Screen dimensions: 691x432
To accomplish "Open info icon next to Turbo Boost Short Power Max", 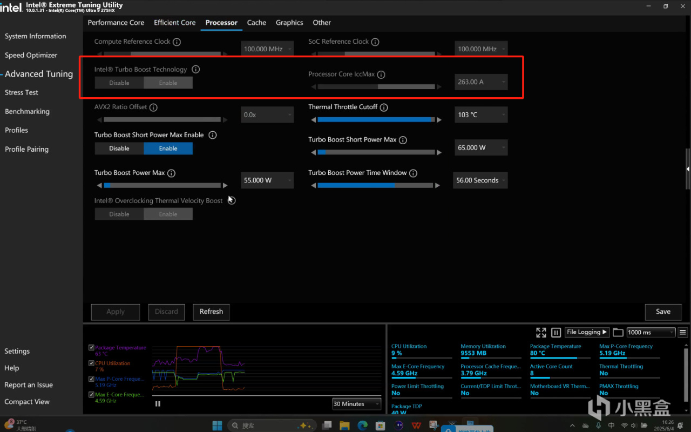I will pos(403,140).
